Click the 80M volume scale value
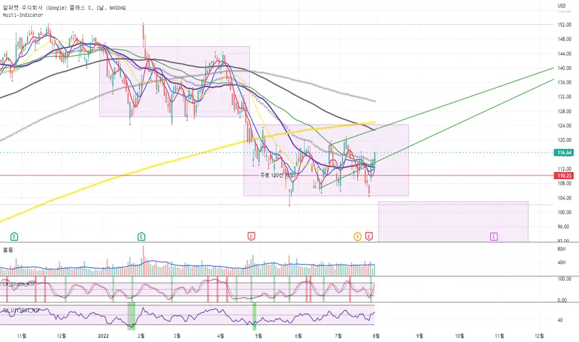 point(562,249)
